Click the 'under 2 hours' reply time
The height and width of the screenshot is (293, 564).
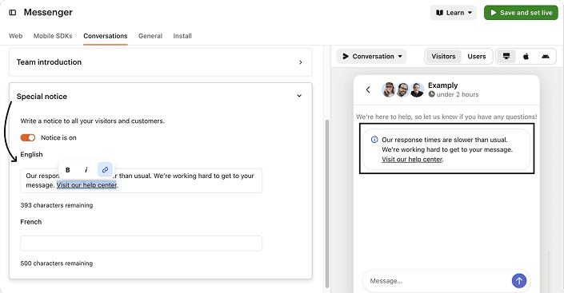click(x=458, y=94)
